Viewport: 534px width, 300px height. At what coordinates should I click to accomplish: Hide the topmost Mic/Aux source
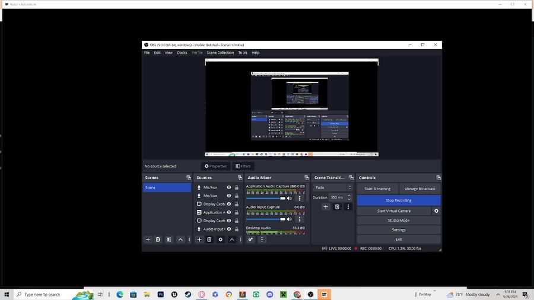(229, 187)
